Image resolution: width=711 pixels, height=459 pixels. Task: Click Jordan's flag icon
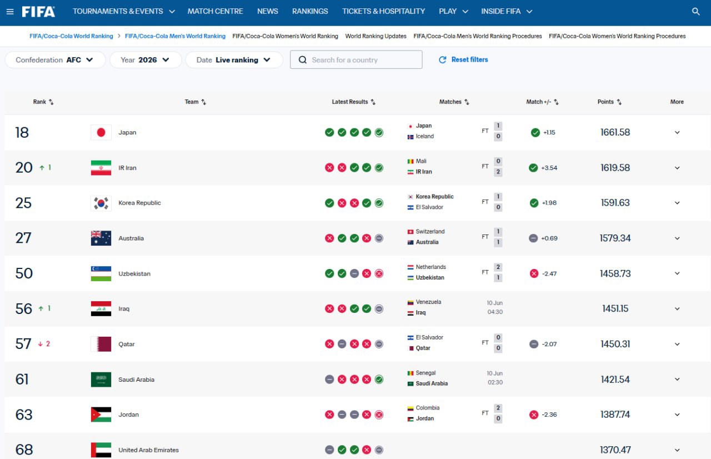tap(101, 415)
